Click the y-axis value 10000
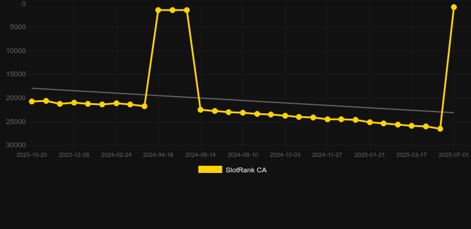 click(x=16, y=51)
